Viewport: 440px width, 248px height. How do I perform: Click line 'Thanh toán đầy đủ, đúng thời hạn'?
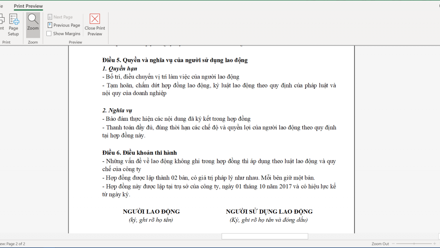click(x=219, y=132)
